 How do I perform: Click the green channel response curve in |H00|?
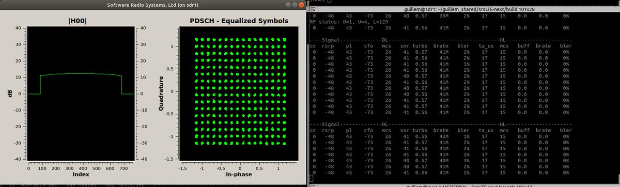click(x=81, y=74)
